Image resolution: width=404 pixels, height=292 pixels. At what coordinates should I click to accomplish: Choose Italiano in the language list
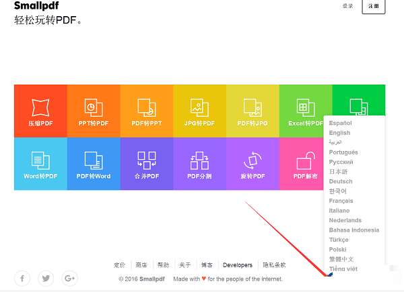click(x=339, y=211)
